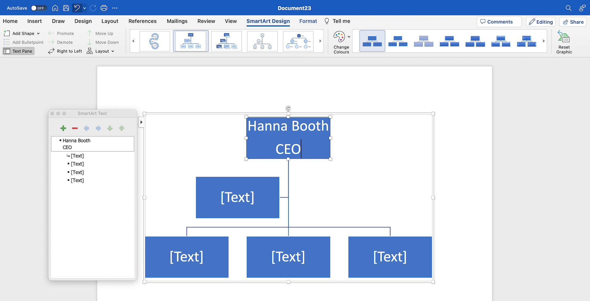Switch to the Draw tab
The width and height of the screenshot is (590, 301).
pos(58,21)
